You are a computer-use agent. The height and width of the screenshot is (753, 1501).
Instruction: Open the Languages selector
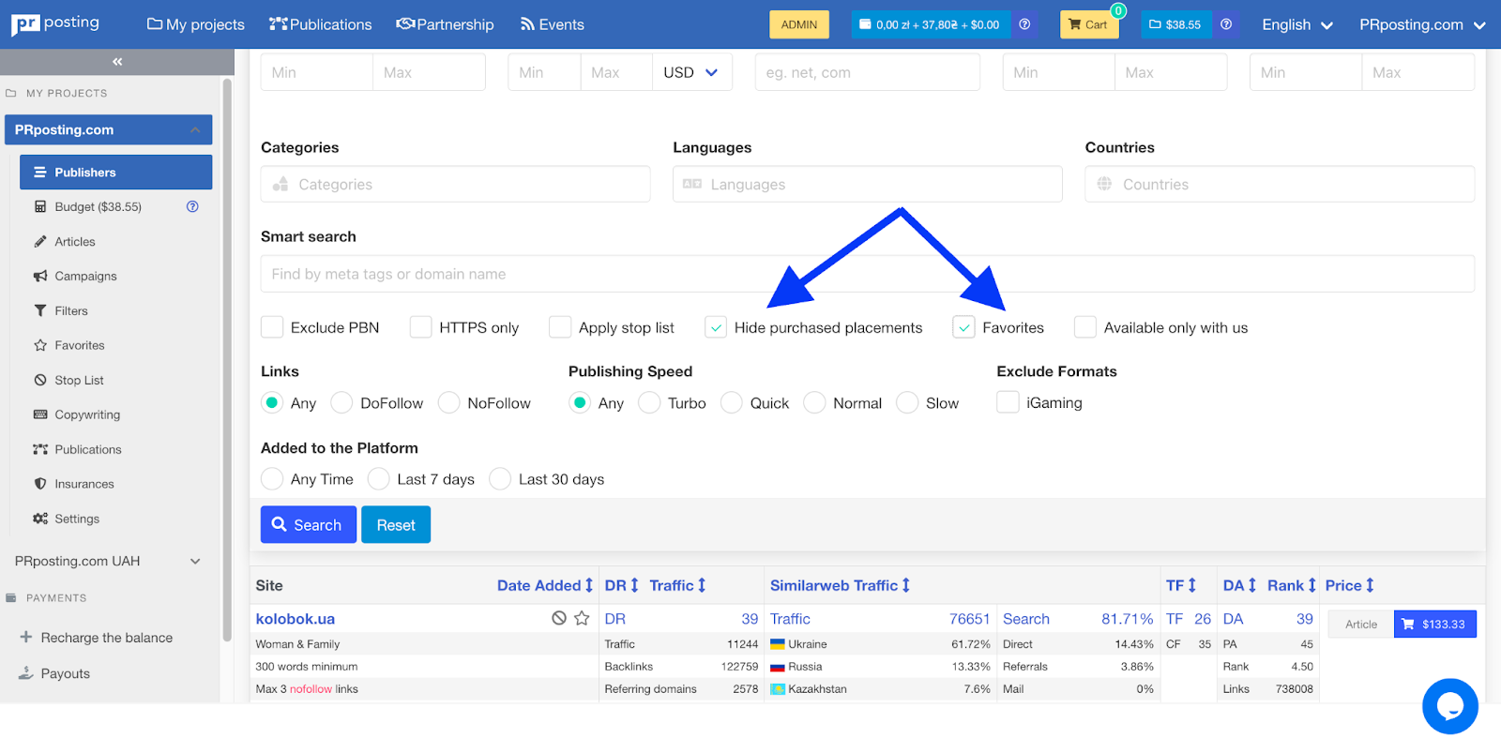pyautogui.click(x=868, y=184)
